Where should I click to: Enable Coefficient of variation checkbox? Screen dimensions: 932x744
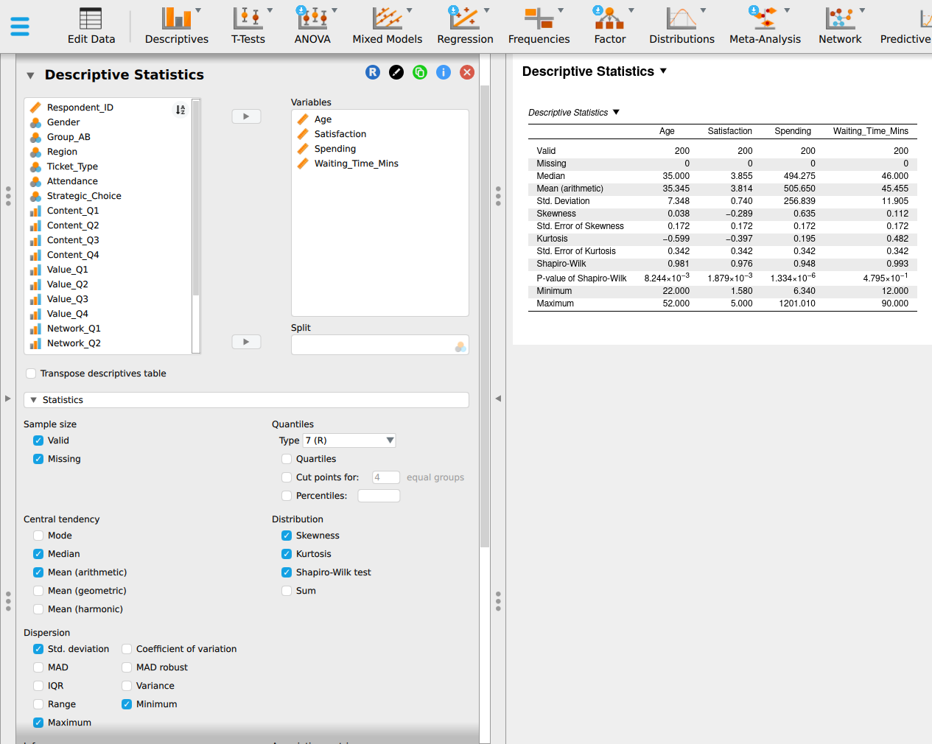127,649
